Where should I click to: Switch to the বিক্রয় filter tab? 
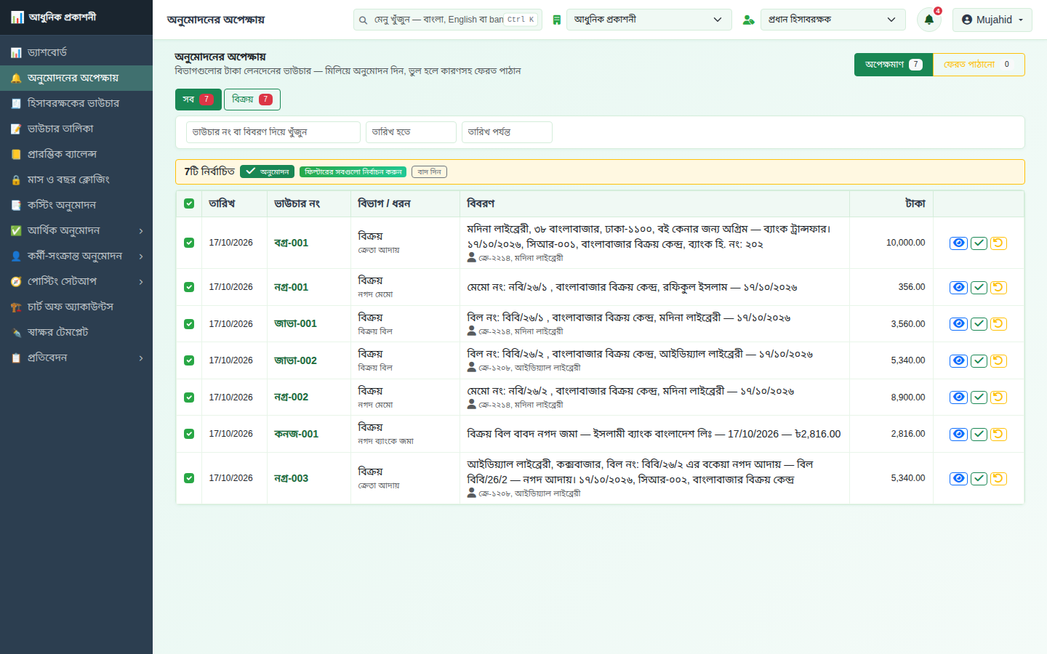click(252, 100)
